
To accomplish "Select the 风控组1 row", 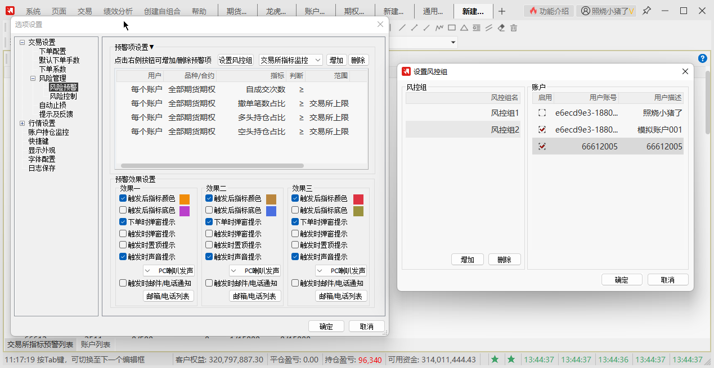I will [x=464, y=113].
